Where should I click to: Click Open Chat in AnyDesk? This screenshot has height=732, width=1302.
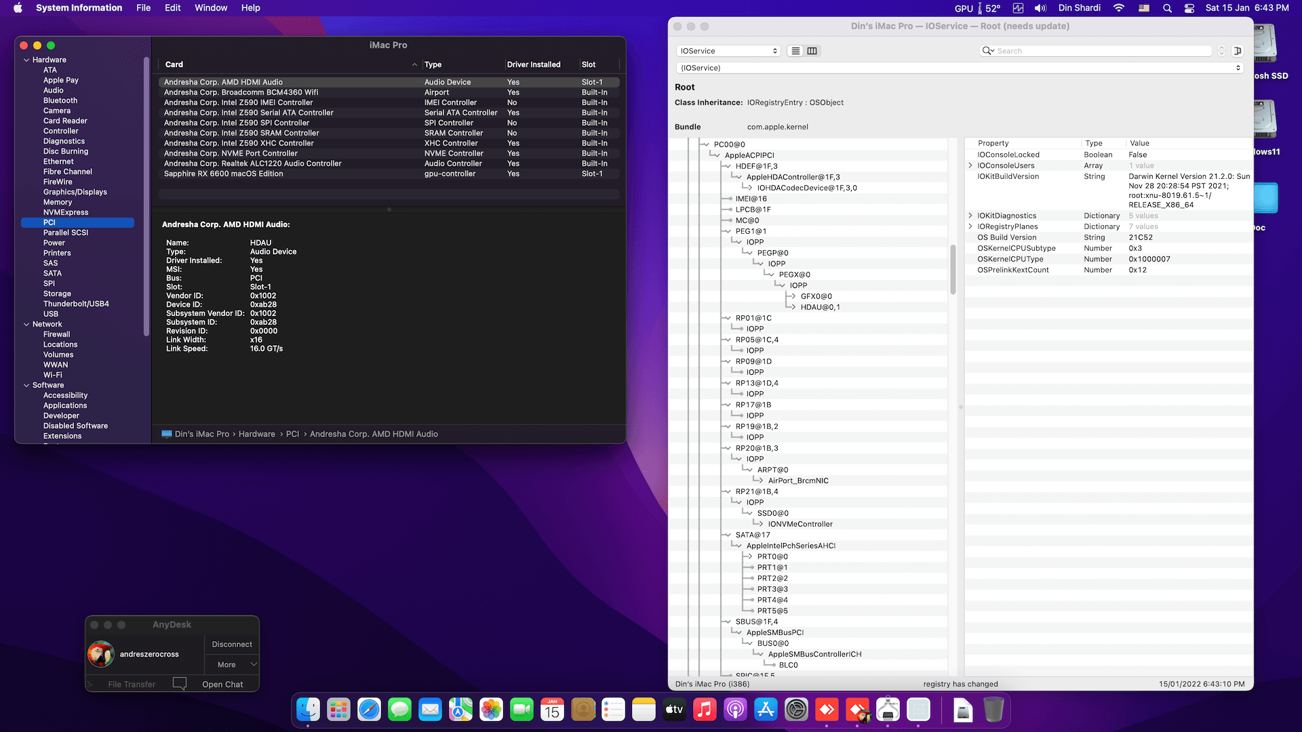222,684
